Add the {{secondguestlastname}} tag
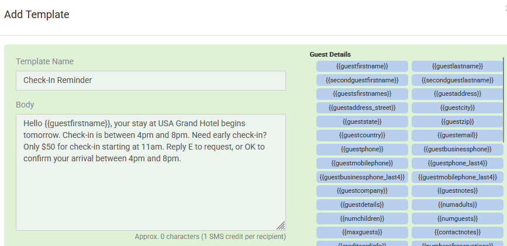Image resolution: width=507 pixels, height=246 pixels. pyautogui.click(x=457, y=80)
